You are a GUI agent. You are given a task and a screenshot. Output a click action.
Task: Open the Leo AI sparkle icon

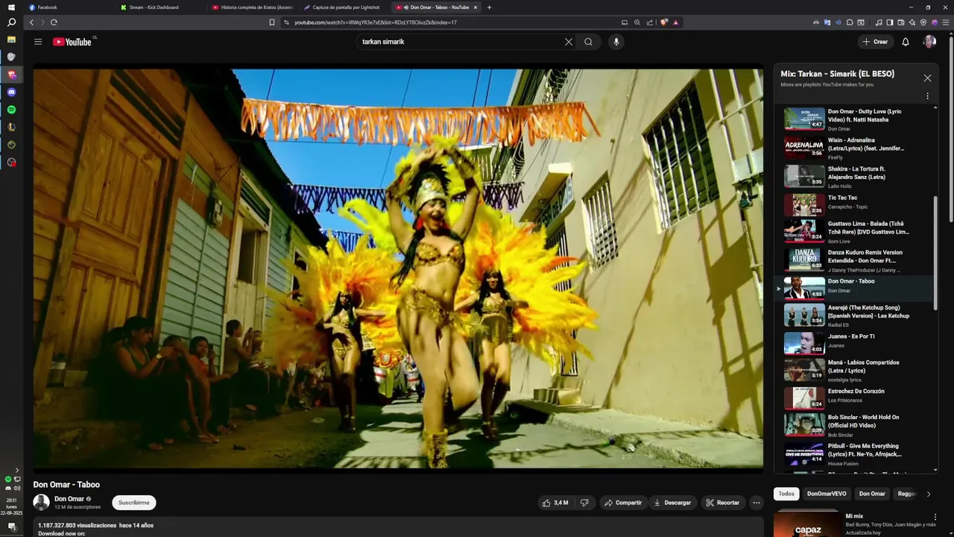coord(912,22)
